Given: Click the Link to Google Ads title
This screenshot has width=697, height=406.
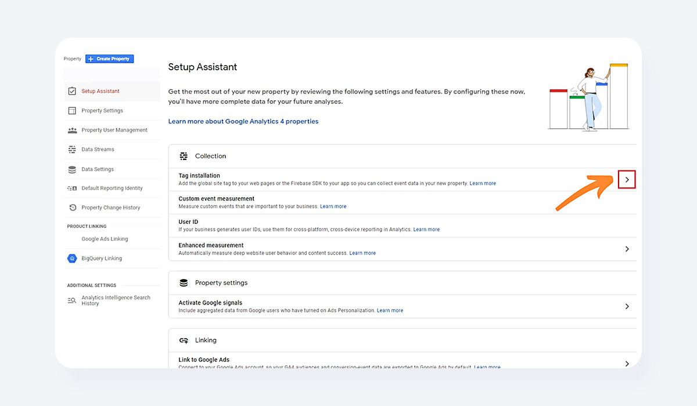Looking at the screenshot, I should tap(204, 360).
